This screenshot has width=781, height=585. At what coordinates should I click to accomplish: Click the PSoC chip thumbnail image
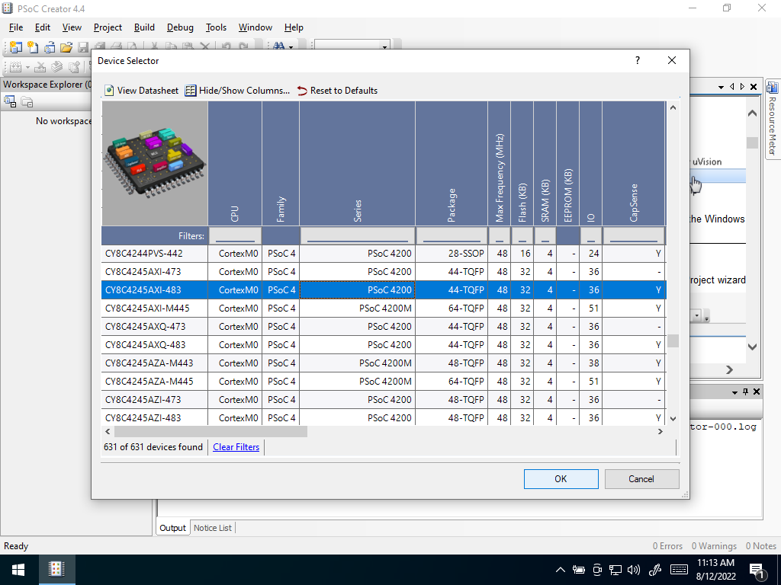pos(155,163)
